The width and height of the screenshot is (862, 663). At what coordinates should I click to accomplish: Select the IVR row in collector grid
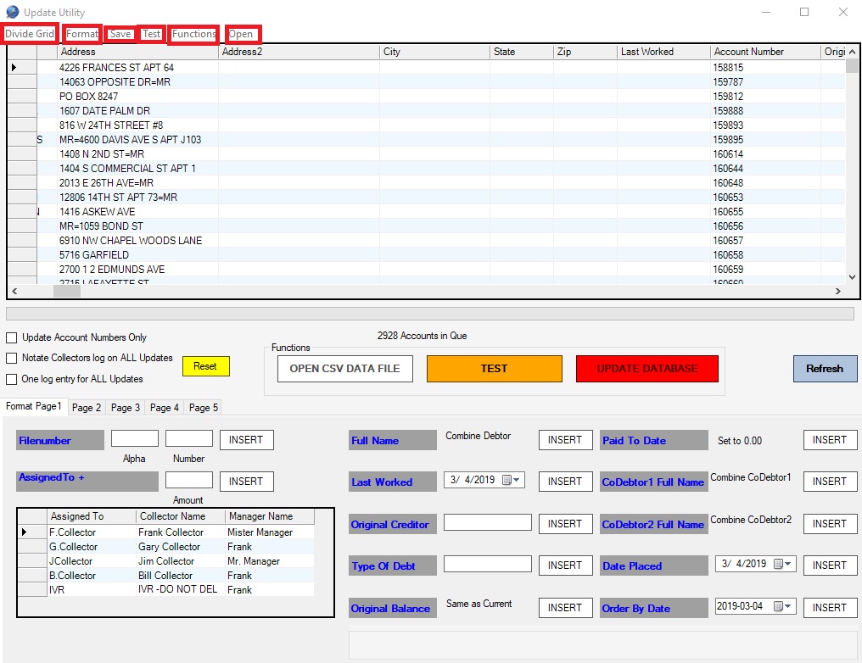point(165,590)
